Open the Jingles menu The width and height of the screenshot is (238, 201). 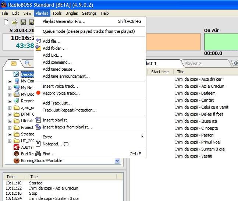point(72,13)
